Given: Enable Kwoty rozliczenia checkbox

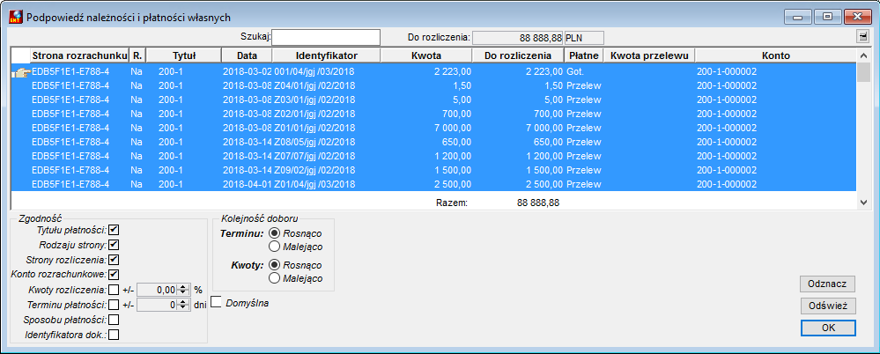Looking at the screenshot, I should (114, 290).
